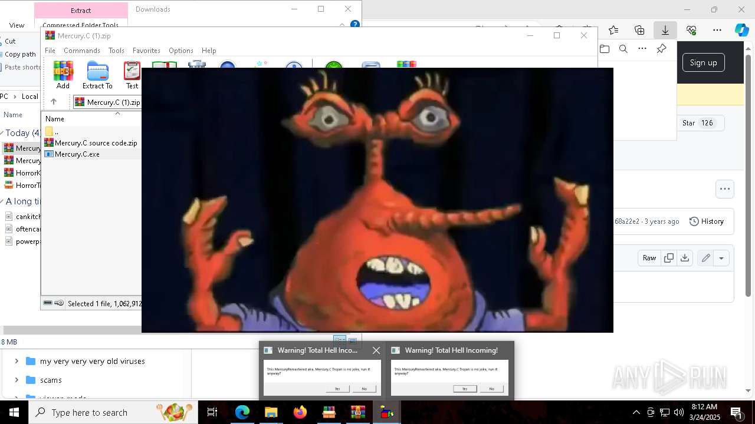The height and width of the screenshot is (424, 755).
Task: Click the Extract tab in File Explorer
Action: click(81, 10)
